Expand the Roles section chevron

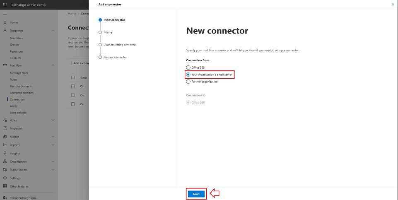[53, 120]
